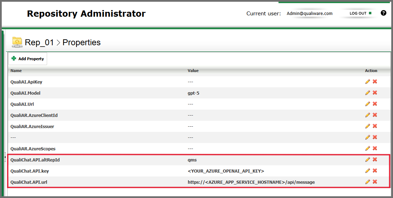This screenshot has width=393, height=198.
Task: Delete the QualiAR.AzureClientId property
Action: (x=375, y=115)
